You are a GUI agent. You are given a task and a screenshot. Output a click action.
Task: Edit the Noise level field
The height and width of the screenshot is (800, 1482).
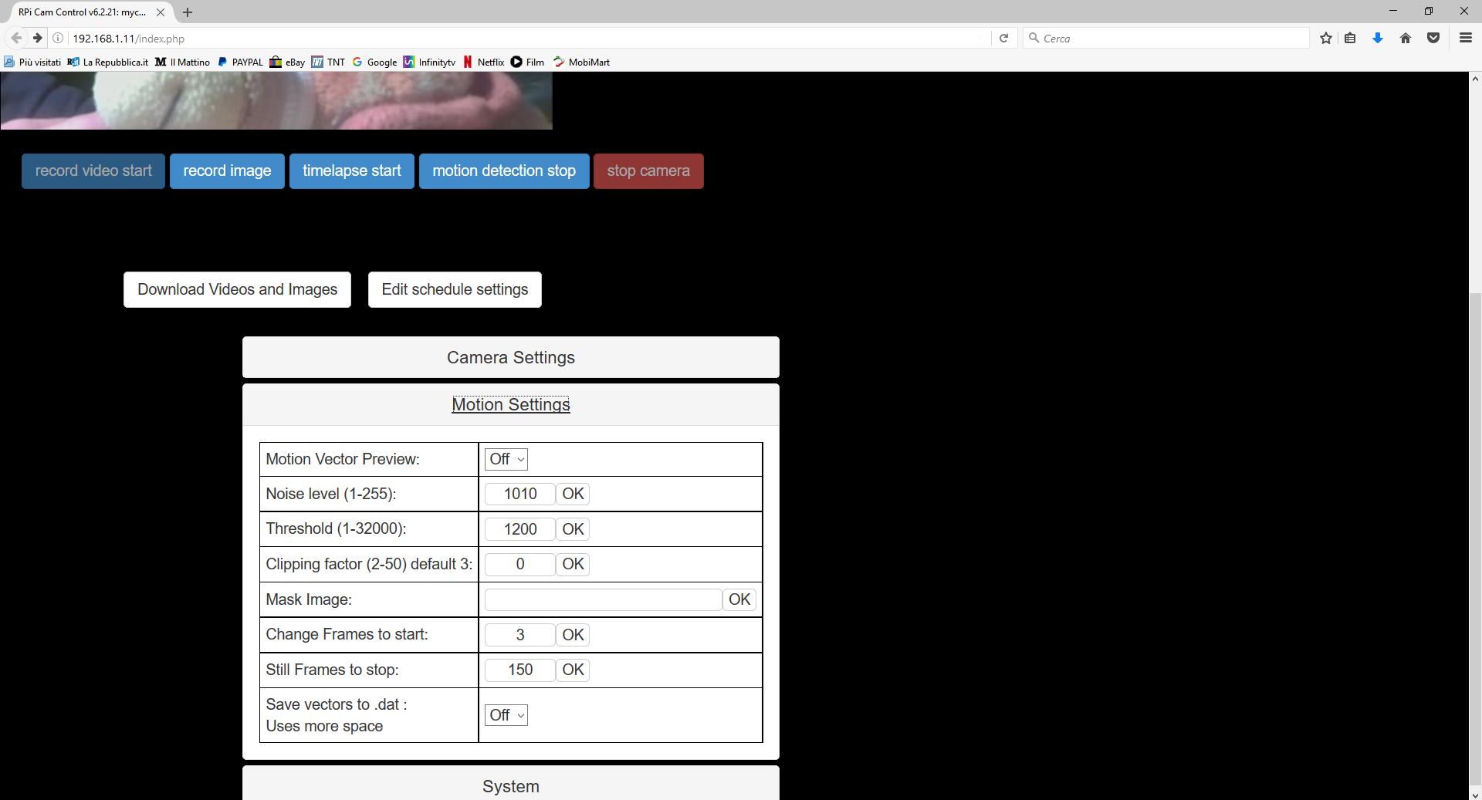520,494
